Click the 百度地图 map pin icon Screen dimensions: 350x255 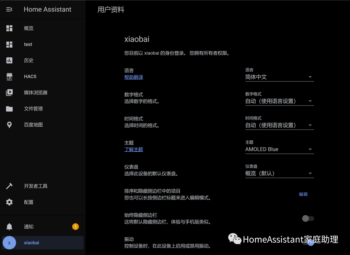9,125
